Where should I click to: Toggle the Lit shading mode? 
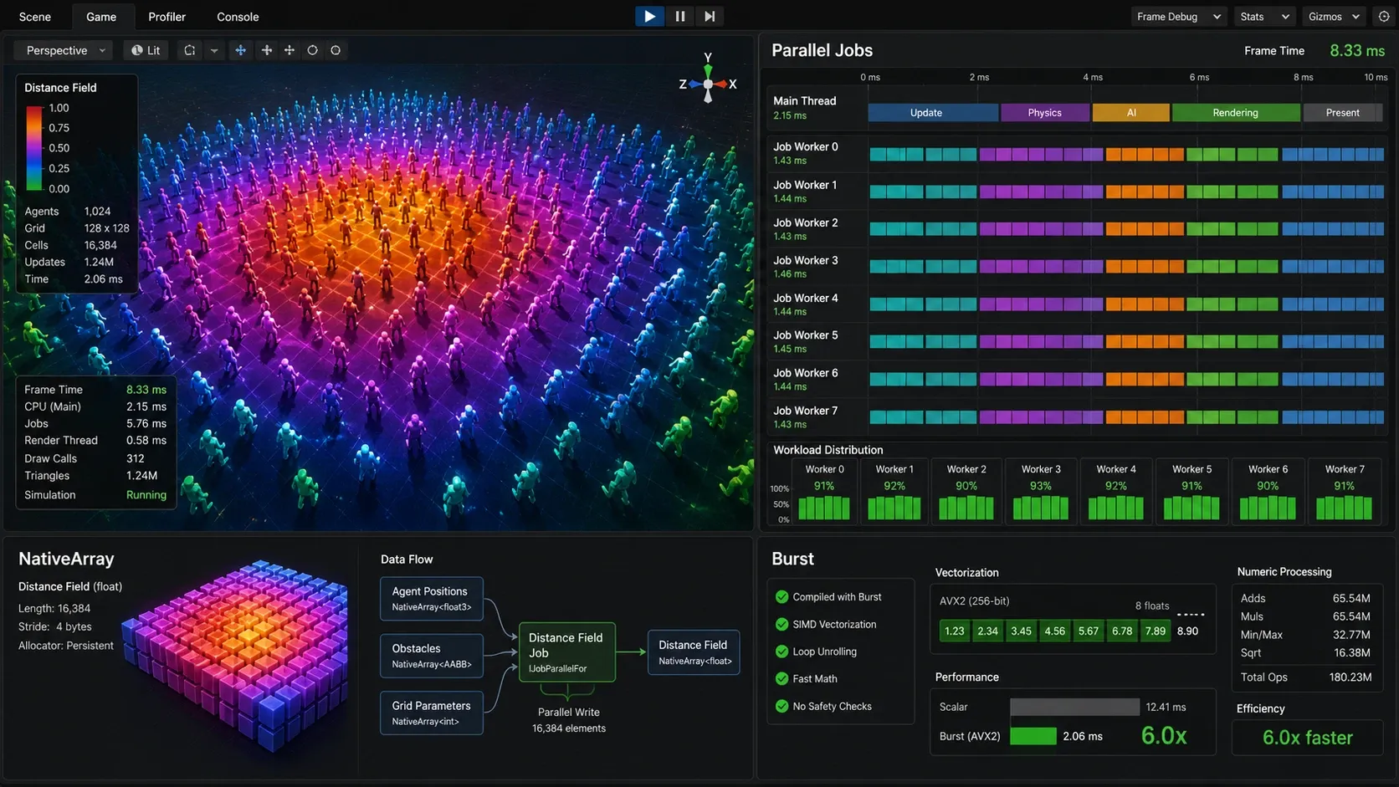point(146,50)
